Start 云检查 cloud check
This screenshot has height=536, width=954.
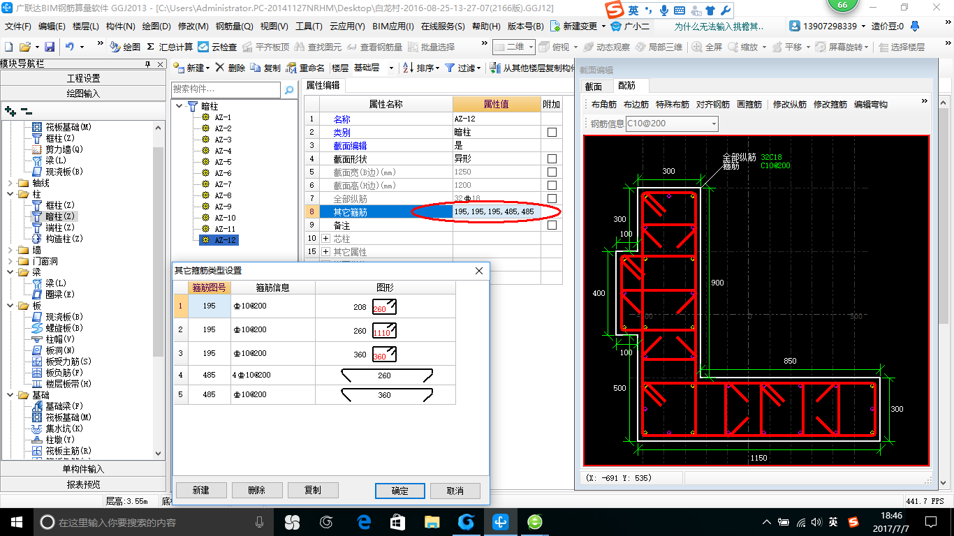[217, 47]
